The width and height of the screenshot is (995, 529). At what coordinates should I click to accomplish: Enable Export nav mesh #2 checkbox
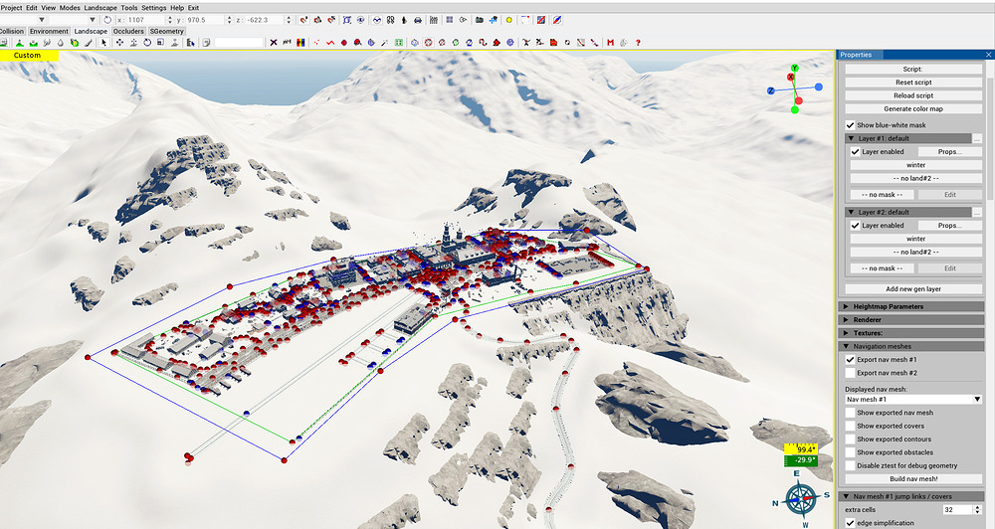(851, 373)
